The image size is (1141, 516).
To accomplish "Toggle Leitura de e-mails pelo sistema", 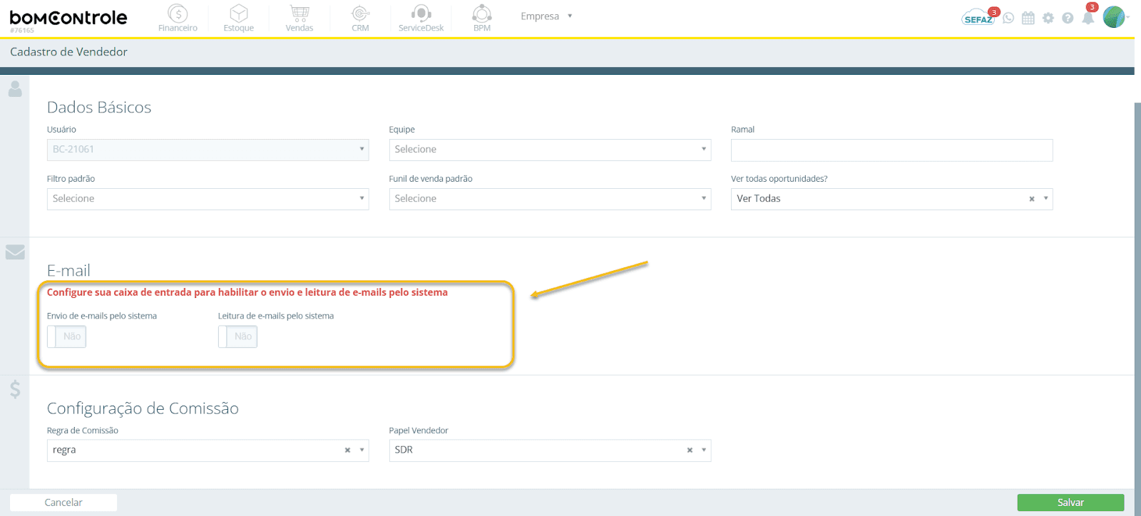I will click(237, 336).
